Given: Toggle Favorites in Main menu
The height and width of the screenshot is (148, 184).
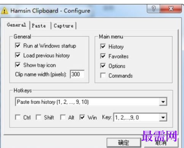Looking at the screenshot, I should [x=103, y=56].
